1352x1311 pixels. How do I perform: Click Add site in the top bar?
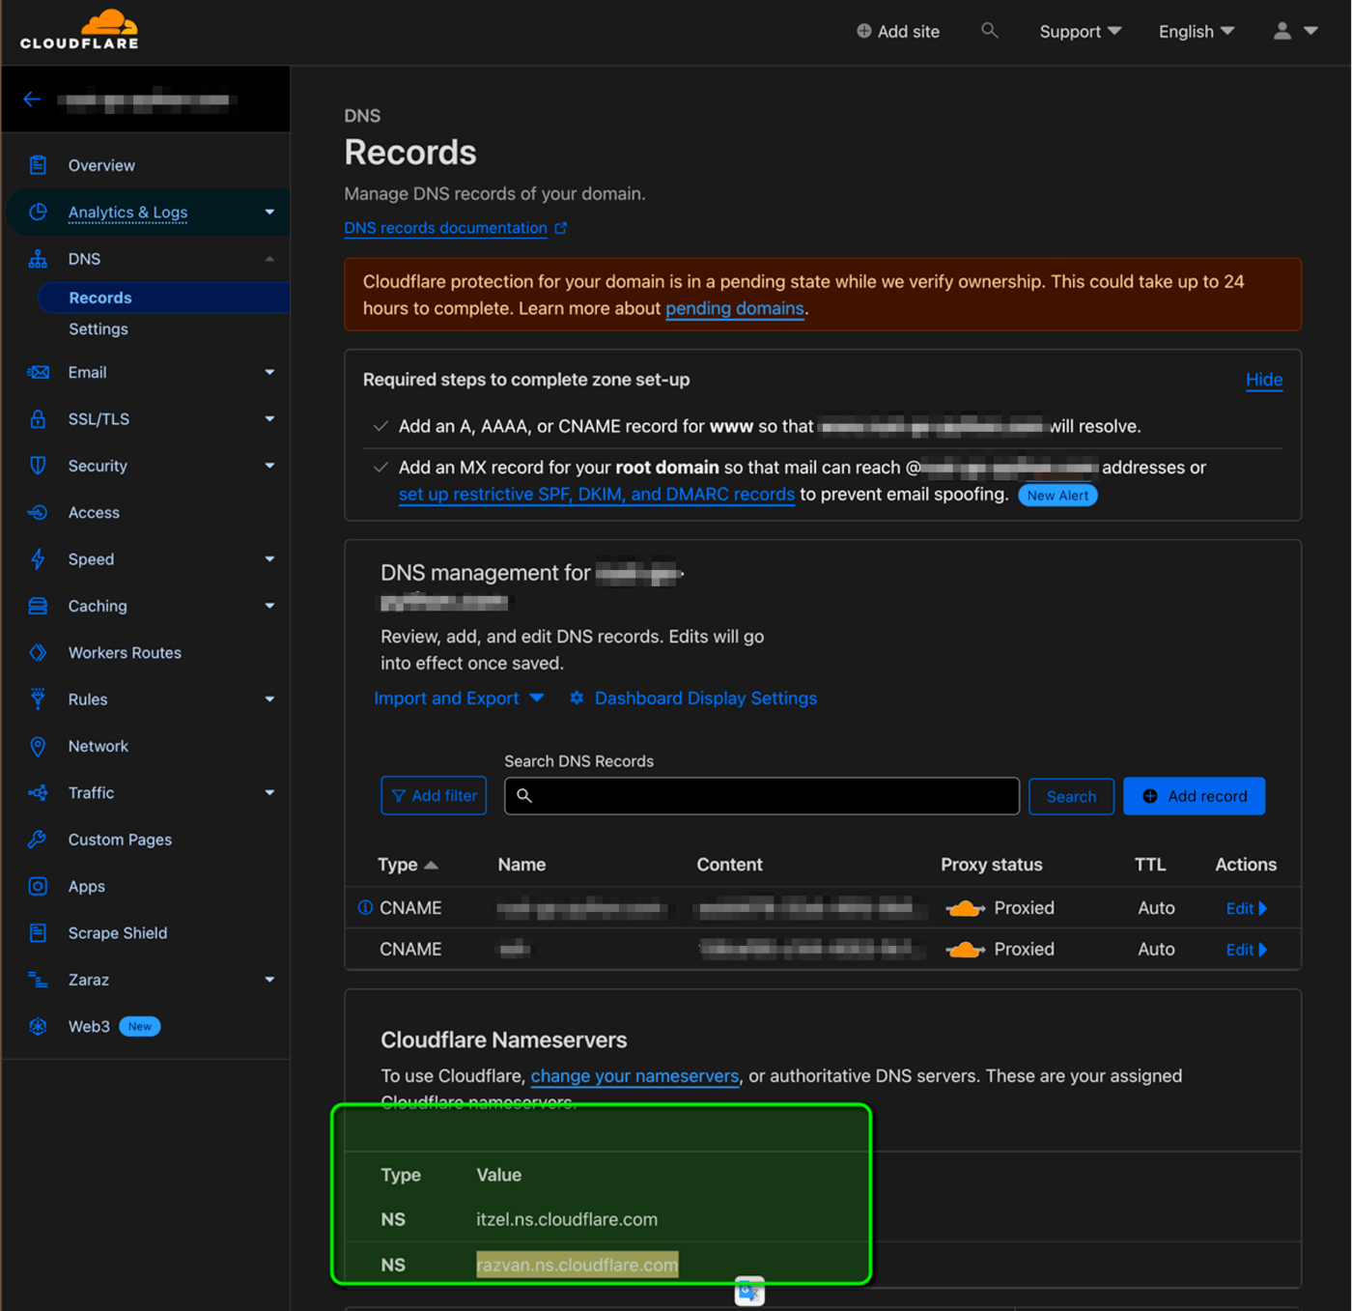click(897, 31)
